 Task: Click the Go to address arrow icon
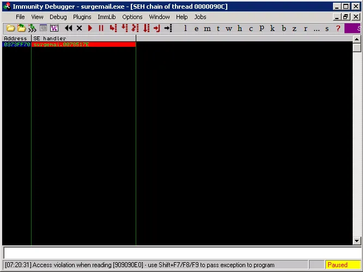coord(168,28)
